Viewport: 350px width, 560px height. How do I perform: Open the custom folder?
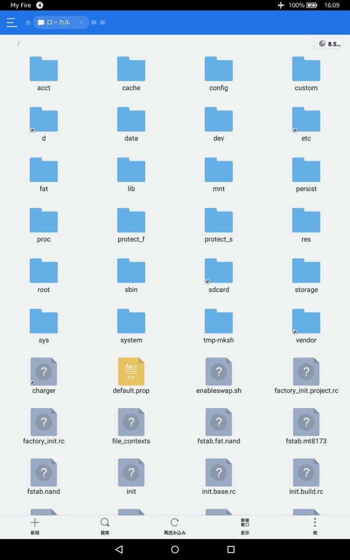click(306, 74)
